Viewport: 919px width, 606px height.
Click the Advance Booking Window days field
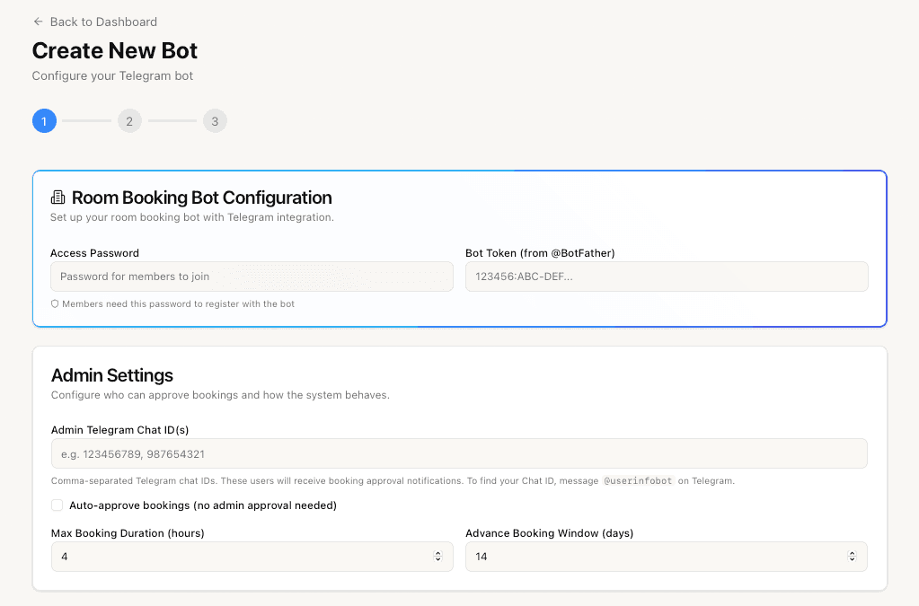click(667, 557)
